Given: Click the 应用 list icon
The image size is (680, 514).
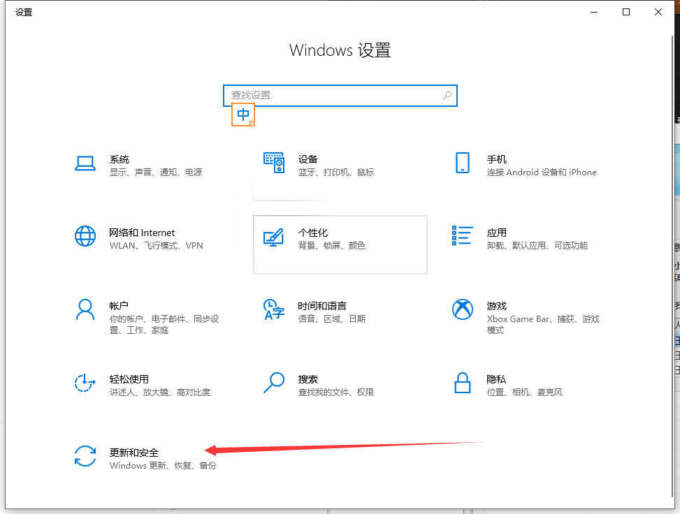Looking at the screenshot, I should pyautogui.click(x=462, y=236).
